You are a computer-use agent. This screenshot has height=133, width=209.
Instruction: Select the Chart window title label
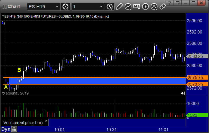(x=14, y=7)
